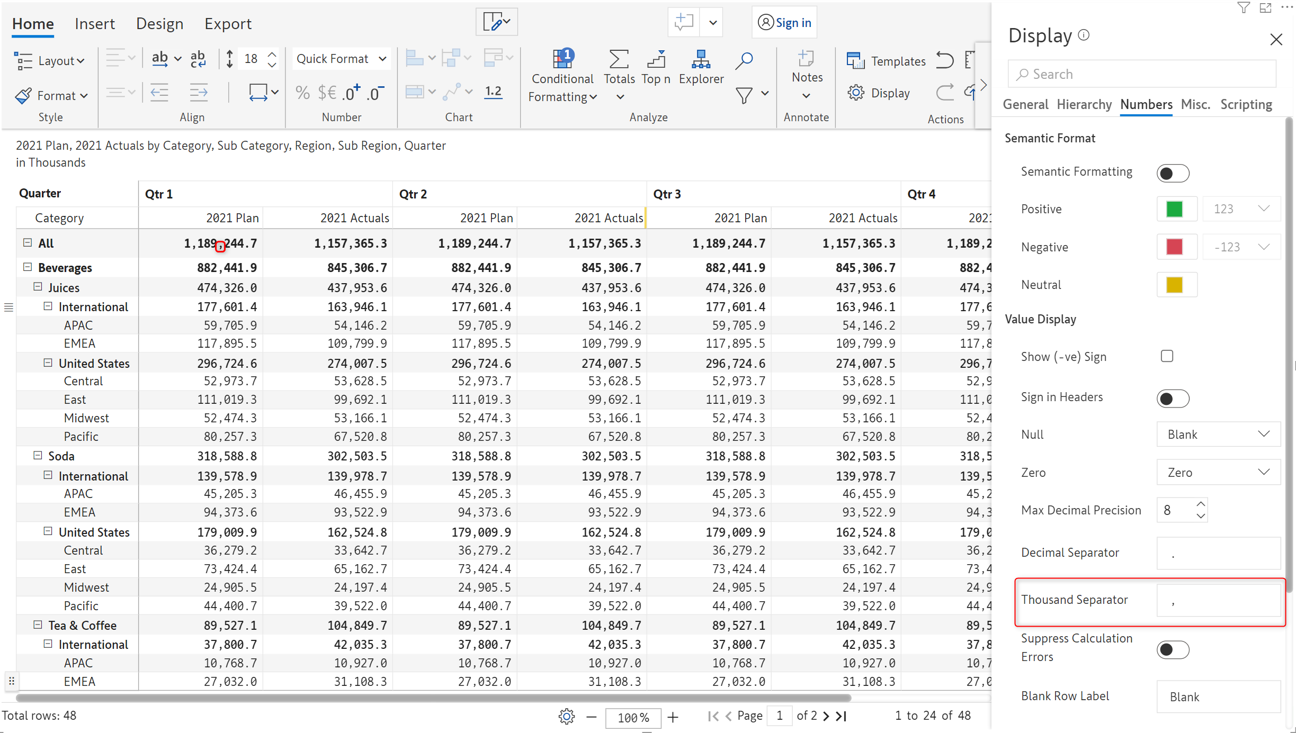Switch to the Design tab
The width and height of the screenshot is (1296, 733).
pos(159,24)
